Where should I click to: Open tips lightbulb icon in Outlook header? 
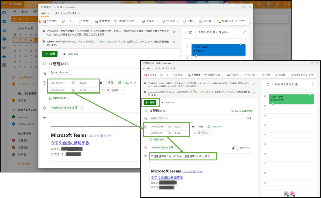[x=278, y=4]
